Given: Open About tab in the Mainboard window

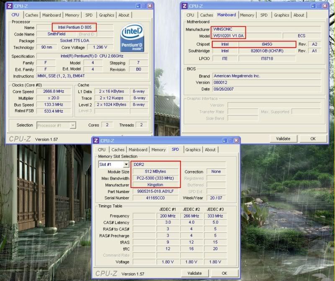Looking at the screenshot, I should [299, 15].
